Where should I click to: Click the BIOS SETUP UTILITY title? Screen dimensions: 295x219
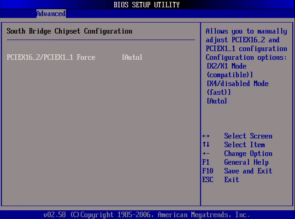[x=147, y=5]
